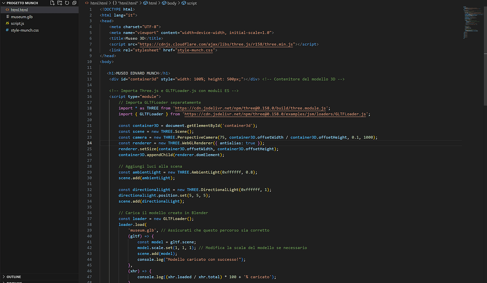Viewport: 487px width, 283px height.
Task: Collapse all folders in the explorer
Action: 74,3
